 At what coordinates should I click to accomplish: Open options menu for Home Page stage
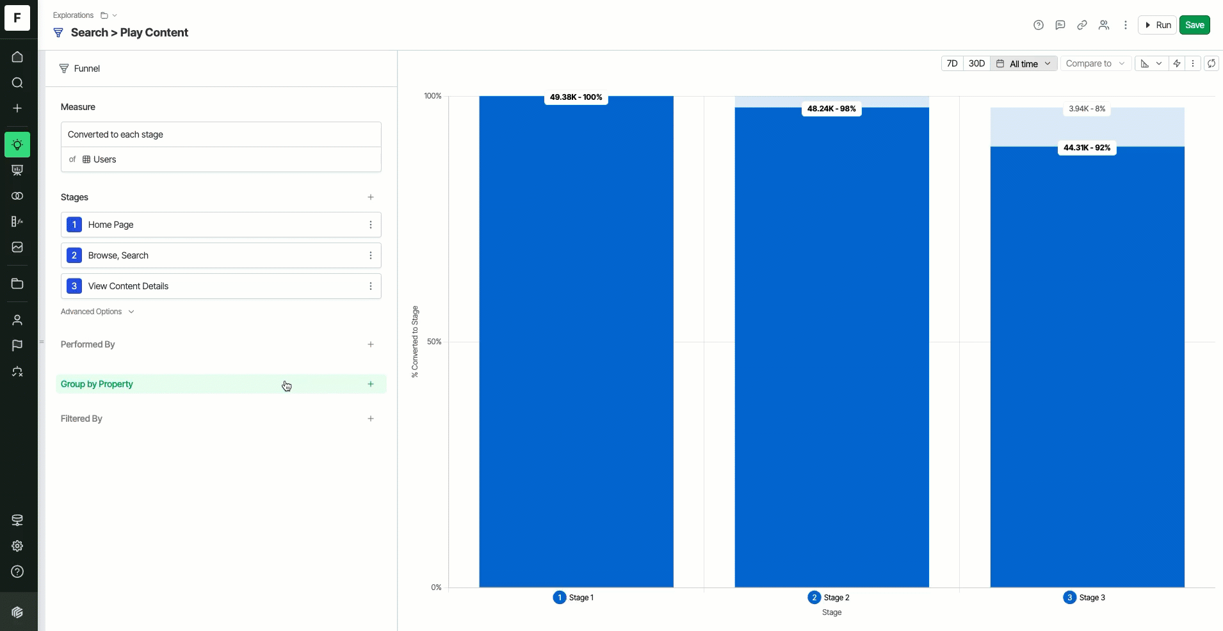pyautogui.click(x=371, y=225)
